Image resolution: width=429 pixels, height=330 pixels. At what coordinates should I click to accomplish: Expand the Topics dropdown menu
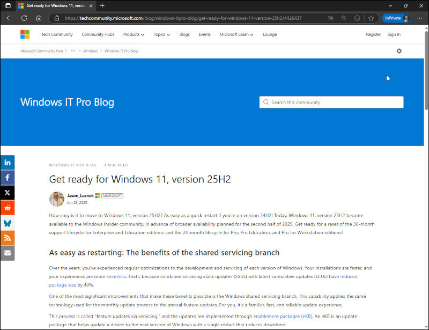click(161, 34)
